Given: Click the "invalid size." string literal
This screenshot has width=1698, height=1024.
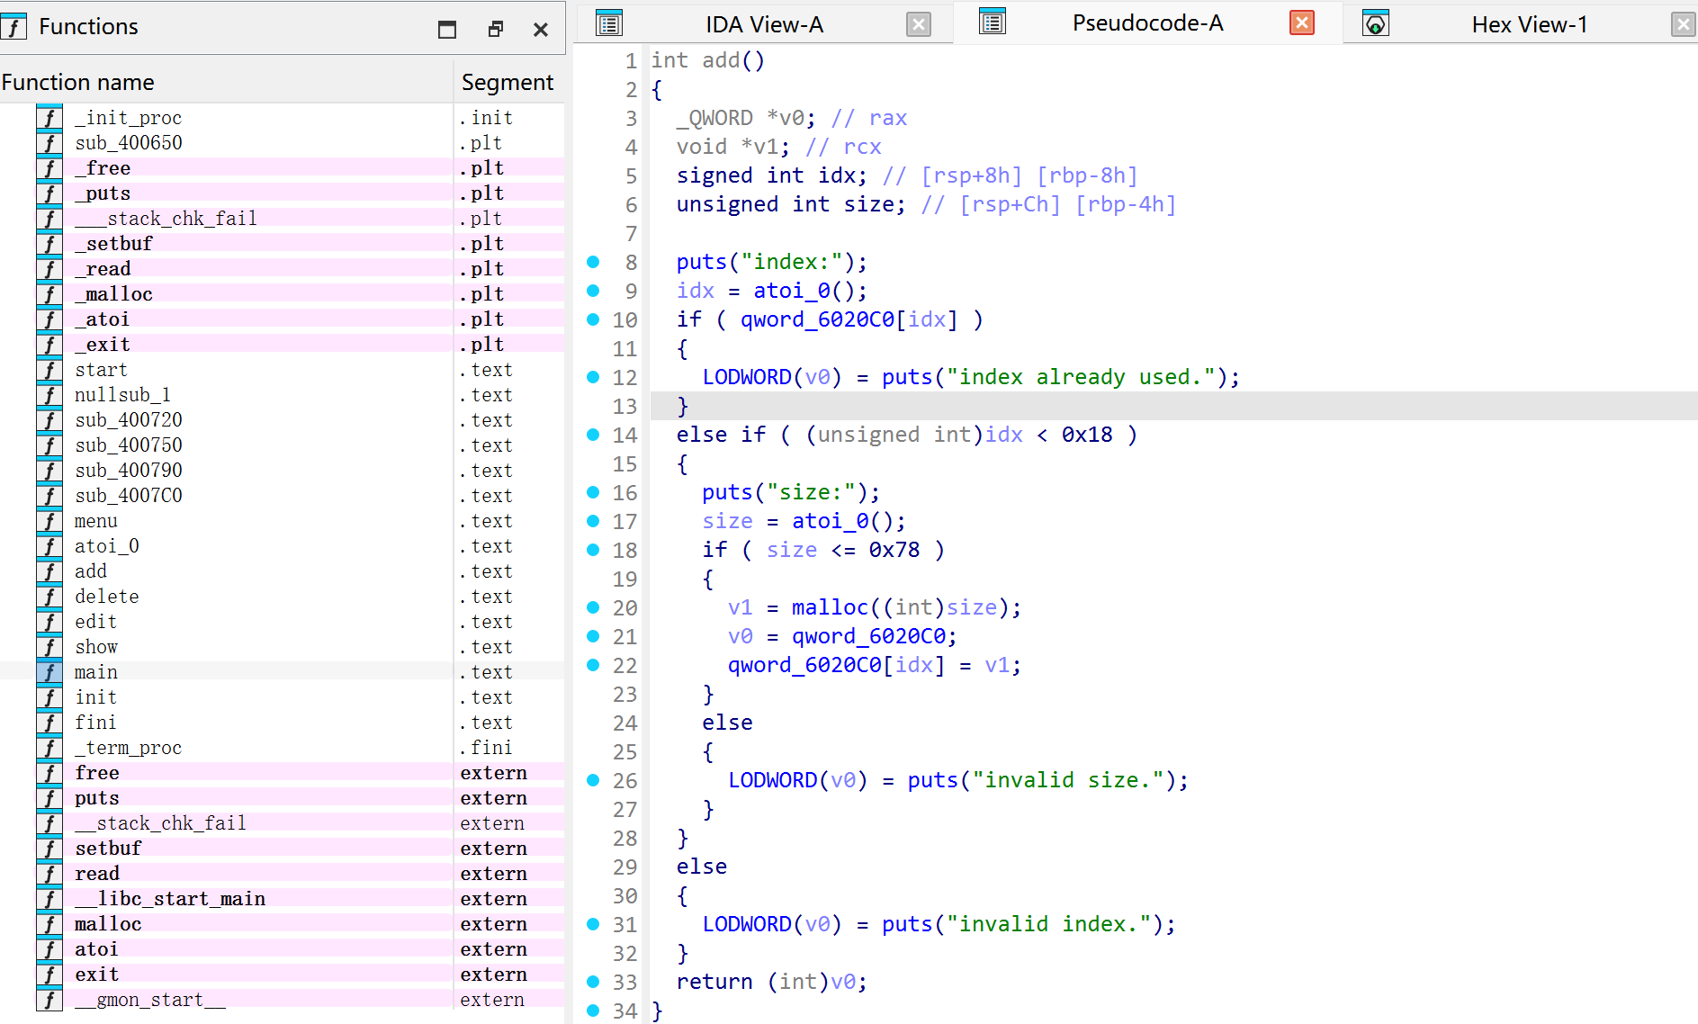Looking at the screenshot, I should [x=1068, y=780].
